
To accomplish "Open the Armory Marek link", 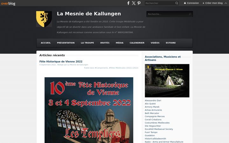I will click(x=152, y=107).
